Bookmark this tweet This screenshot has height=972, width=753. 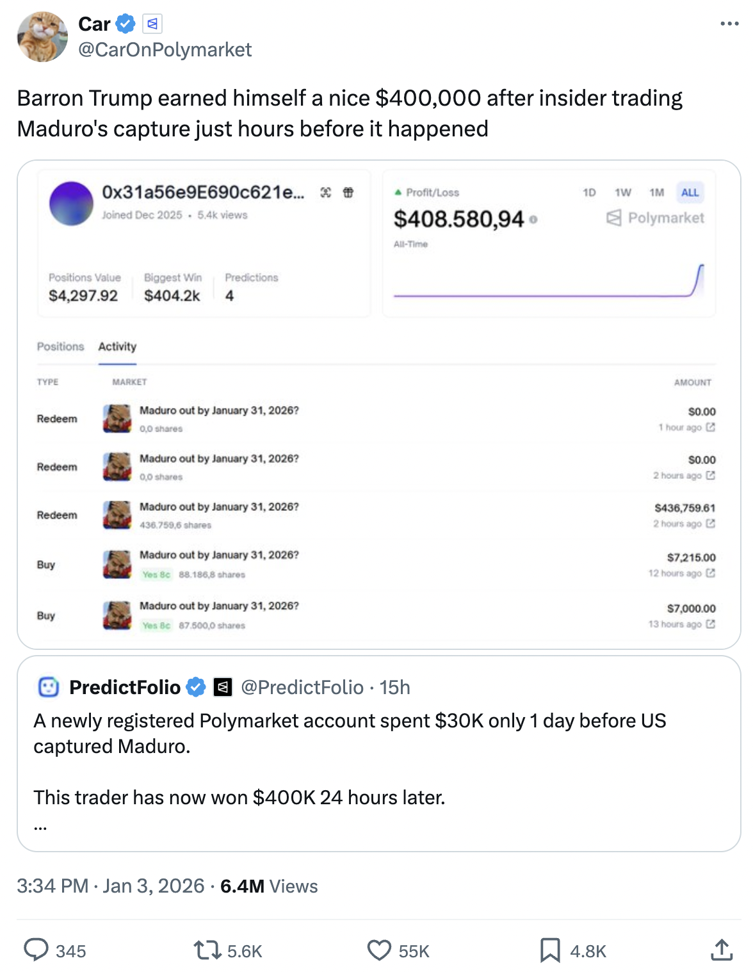tap(550, 950)
